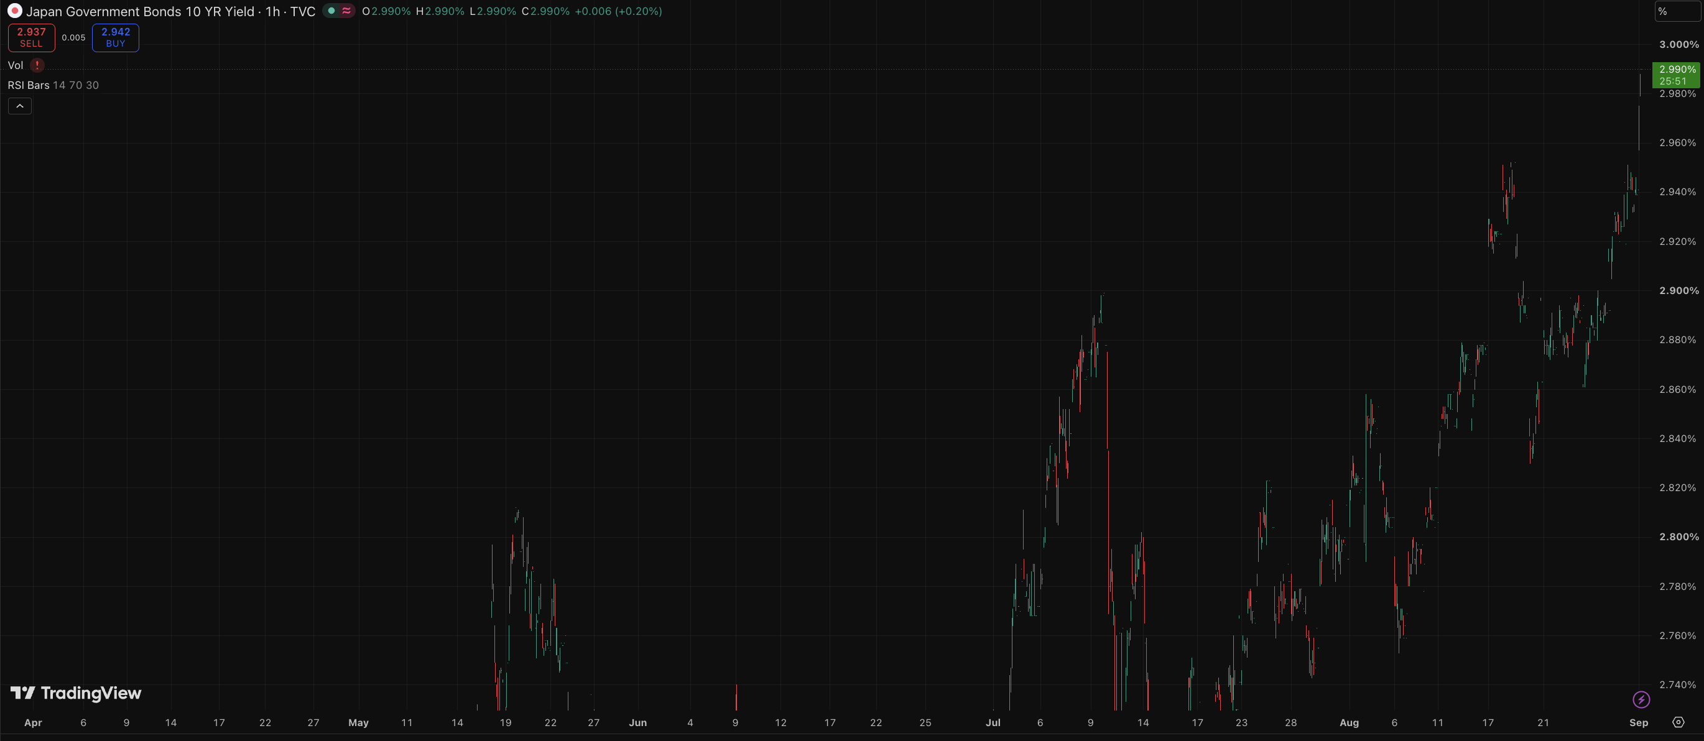Click the low value L2.990%
Viewport: 1704px width, 741px height.
coord(493,11)
